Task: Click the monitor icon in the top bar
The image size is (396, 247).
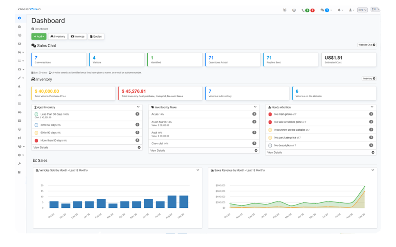Action: tap(294, 11)
